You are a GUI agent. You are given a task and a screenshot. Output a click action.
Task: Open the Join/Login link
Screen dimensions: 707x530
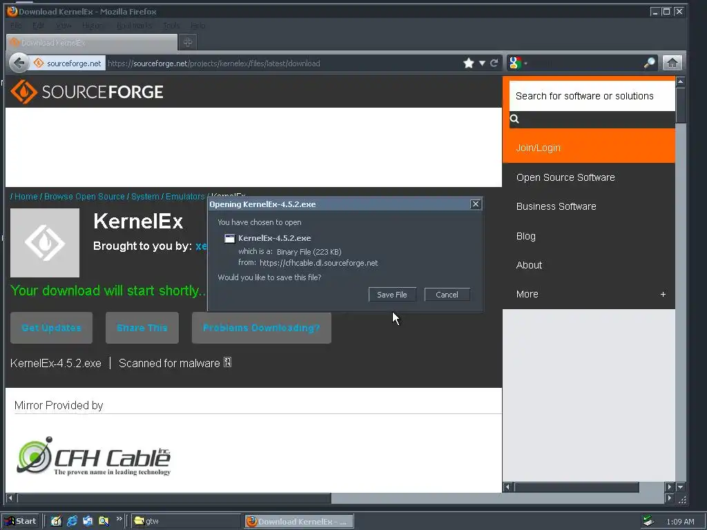(539, 148)
